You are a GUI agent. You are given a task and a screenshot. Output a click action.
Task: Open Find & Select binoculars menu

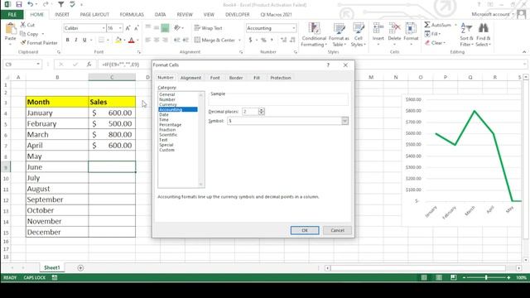[x=484, y=35]
